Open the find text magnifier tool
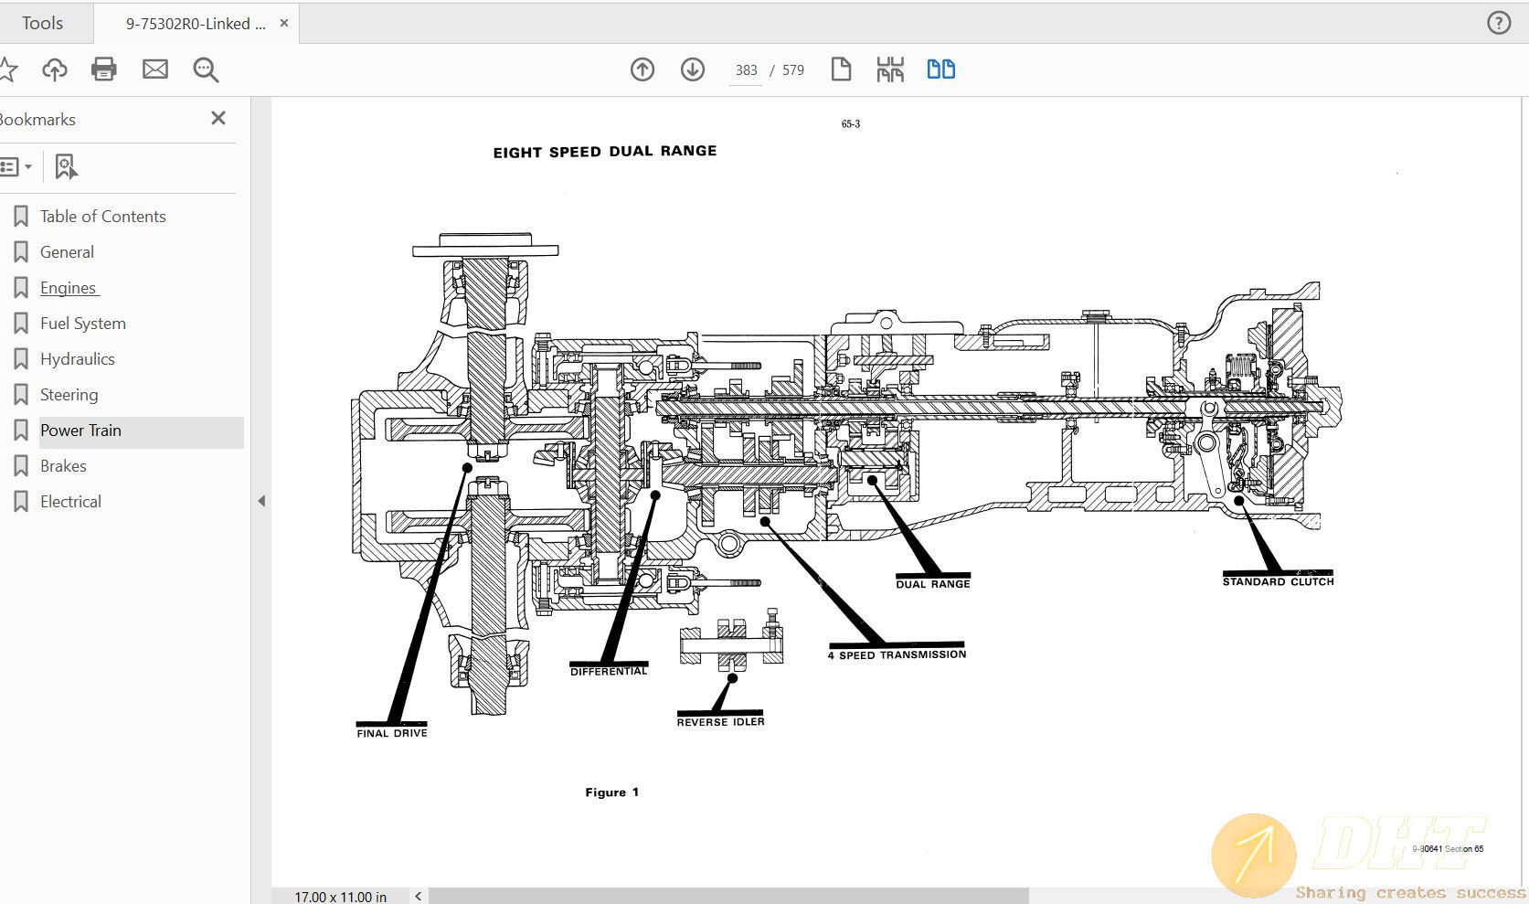Image resolution: width=1529 pixels, height=904 pixels. coord(206,69)
